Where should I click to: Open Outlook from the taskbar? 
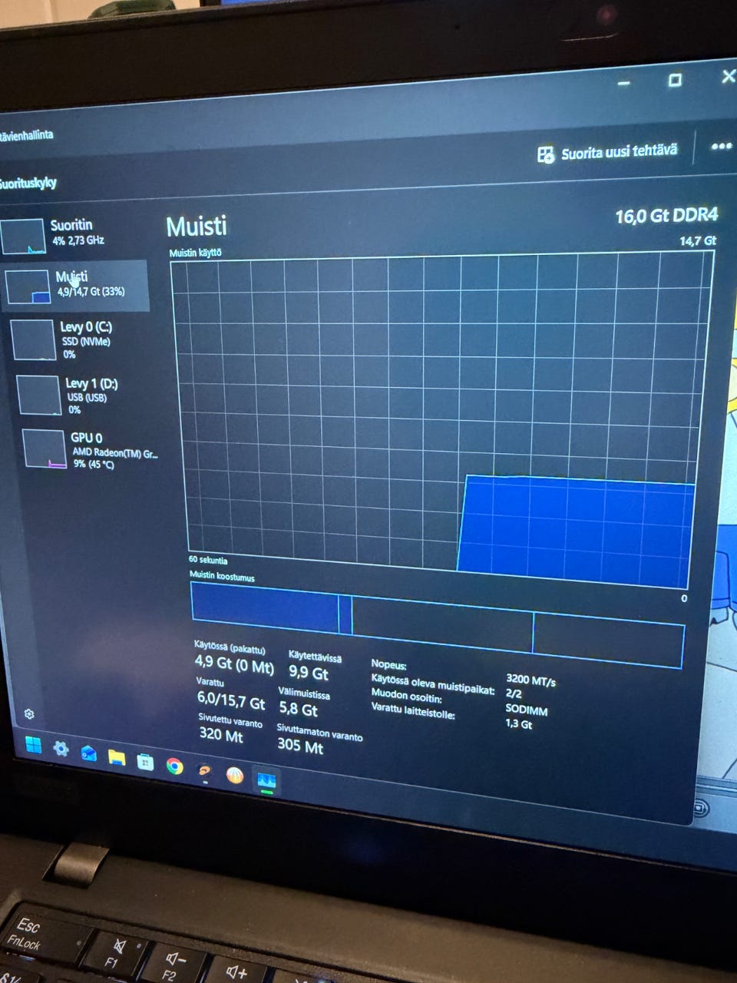click(88, 753)
